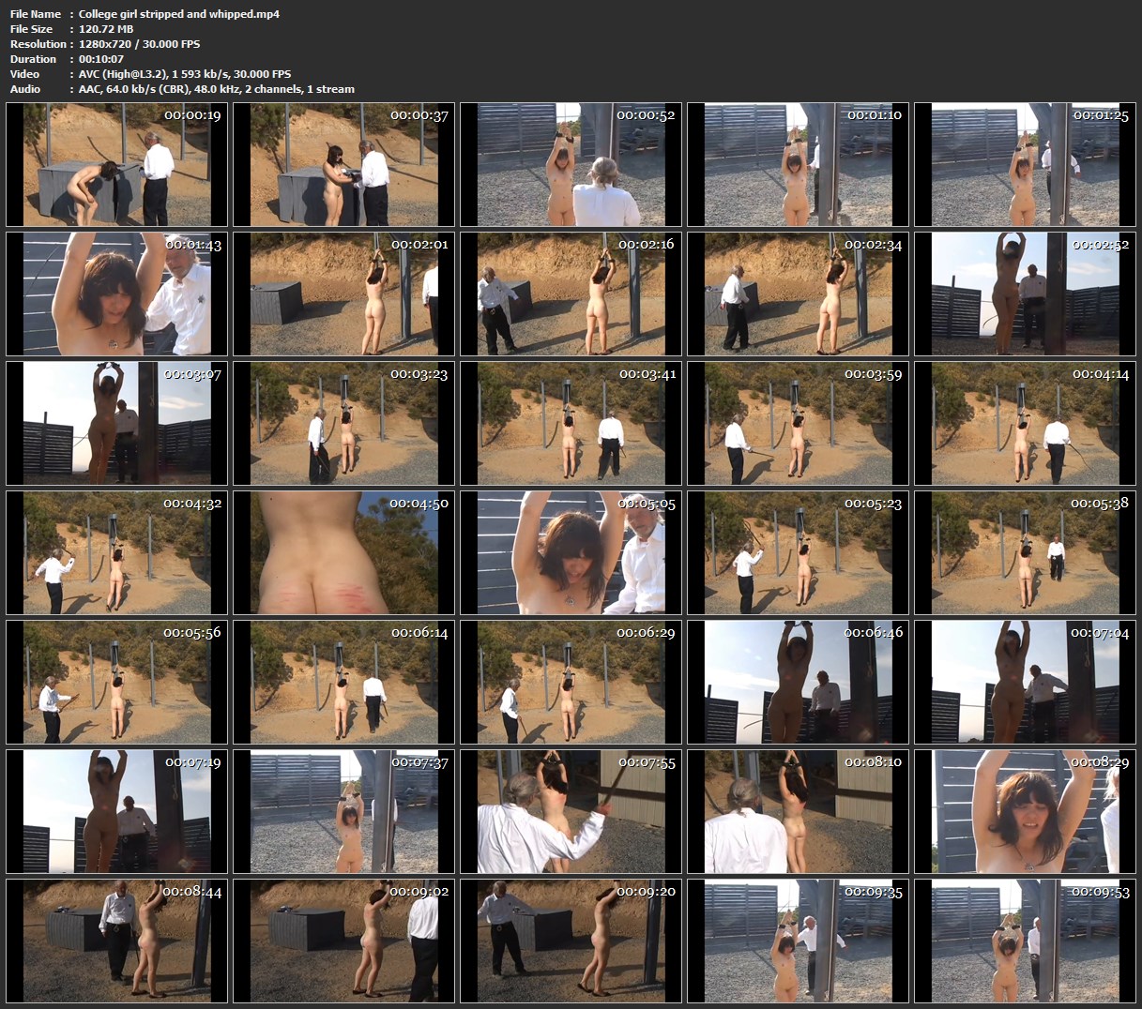
Task: Open the thumbnail marked 00:05:23
Action: pos(799,553)
